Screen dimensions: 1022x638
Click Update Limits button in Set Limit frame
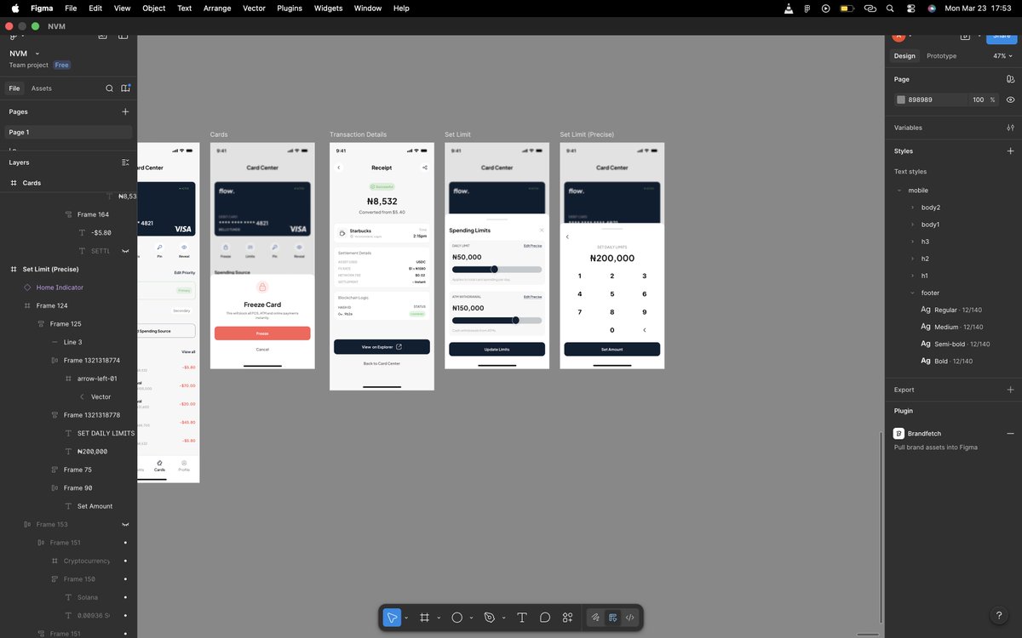(x=497, y=350)
